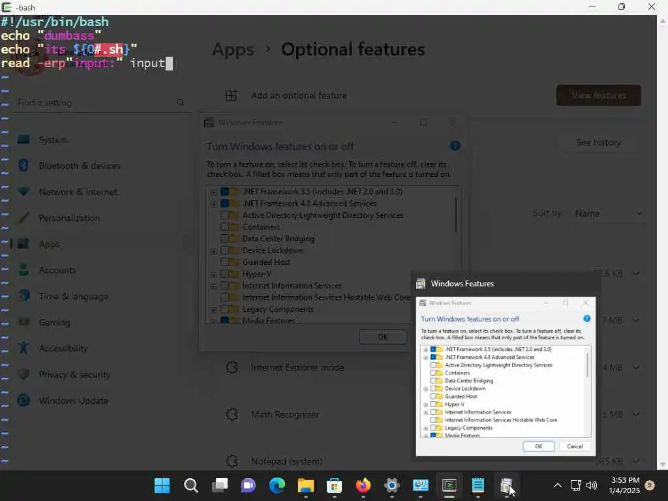Toggle .NET Framework 4.8 Advanced Services checkbox
This screenshot has height=501, width=668.
224,204
